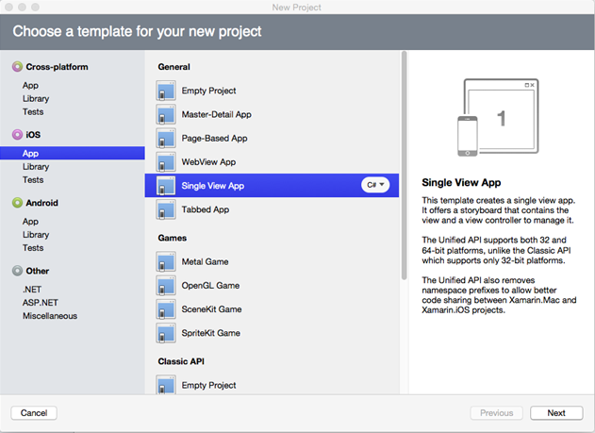This screenshot has width=595, height=433.
Task: Select Library under Android
Action: point(36,235)
